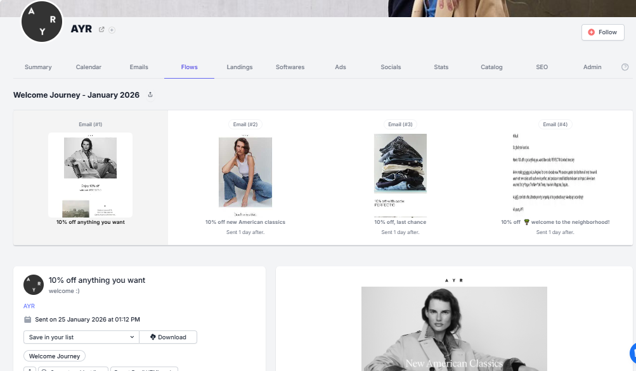636x371 pixels.
Task: Open the Landings tab
Action: click(x=240, y=67)
